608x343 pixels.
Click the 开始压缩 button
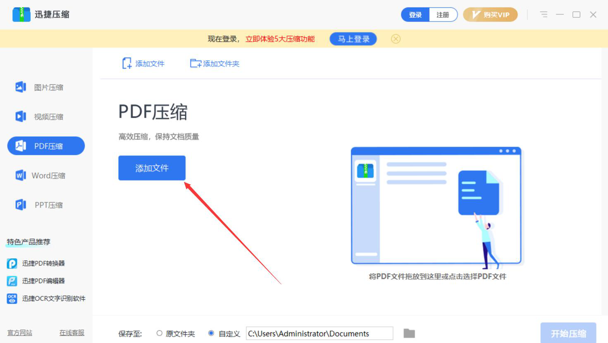[568, 333]
